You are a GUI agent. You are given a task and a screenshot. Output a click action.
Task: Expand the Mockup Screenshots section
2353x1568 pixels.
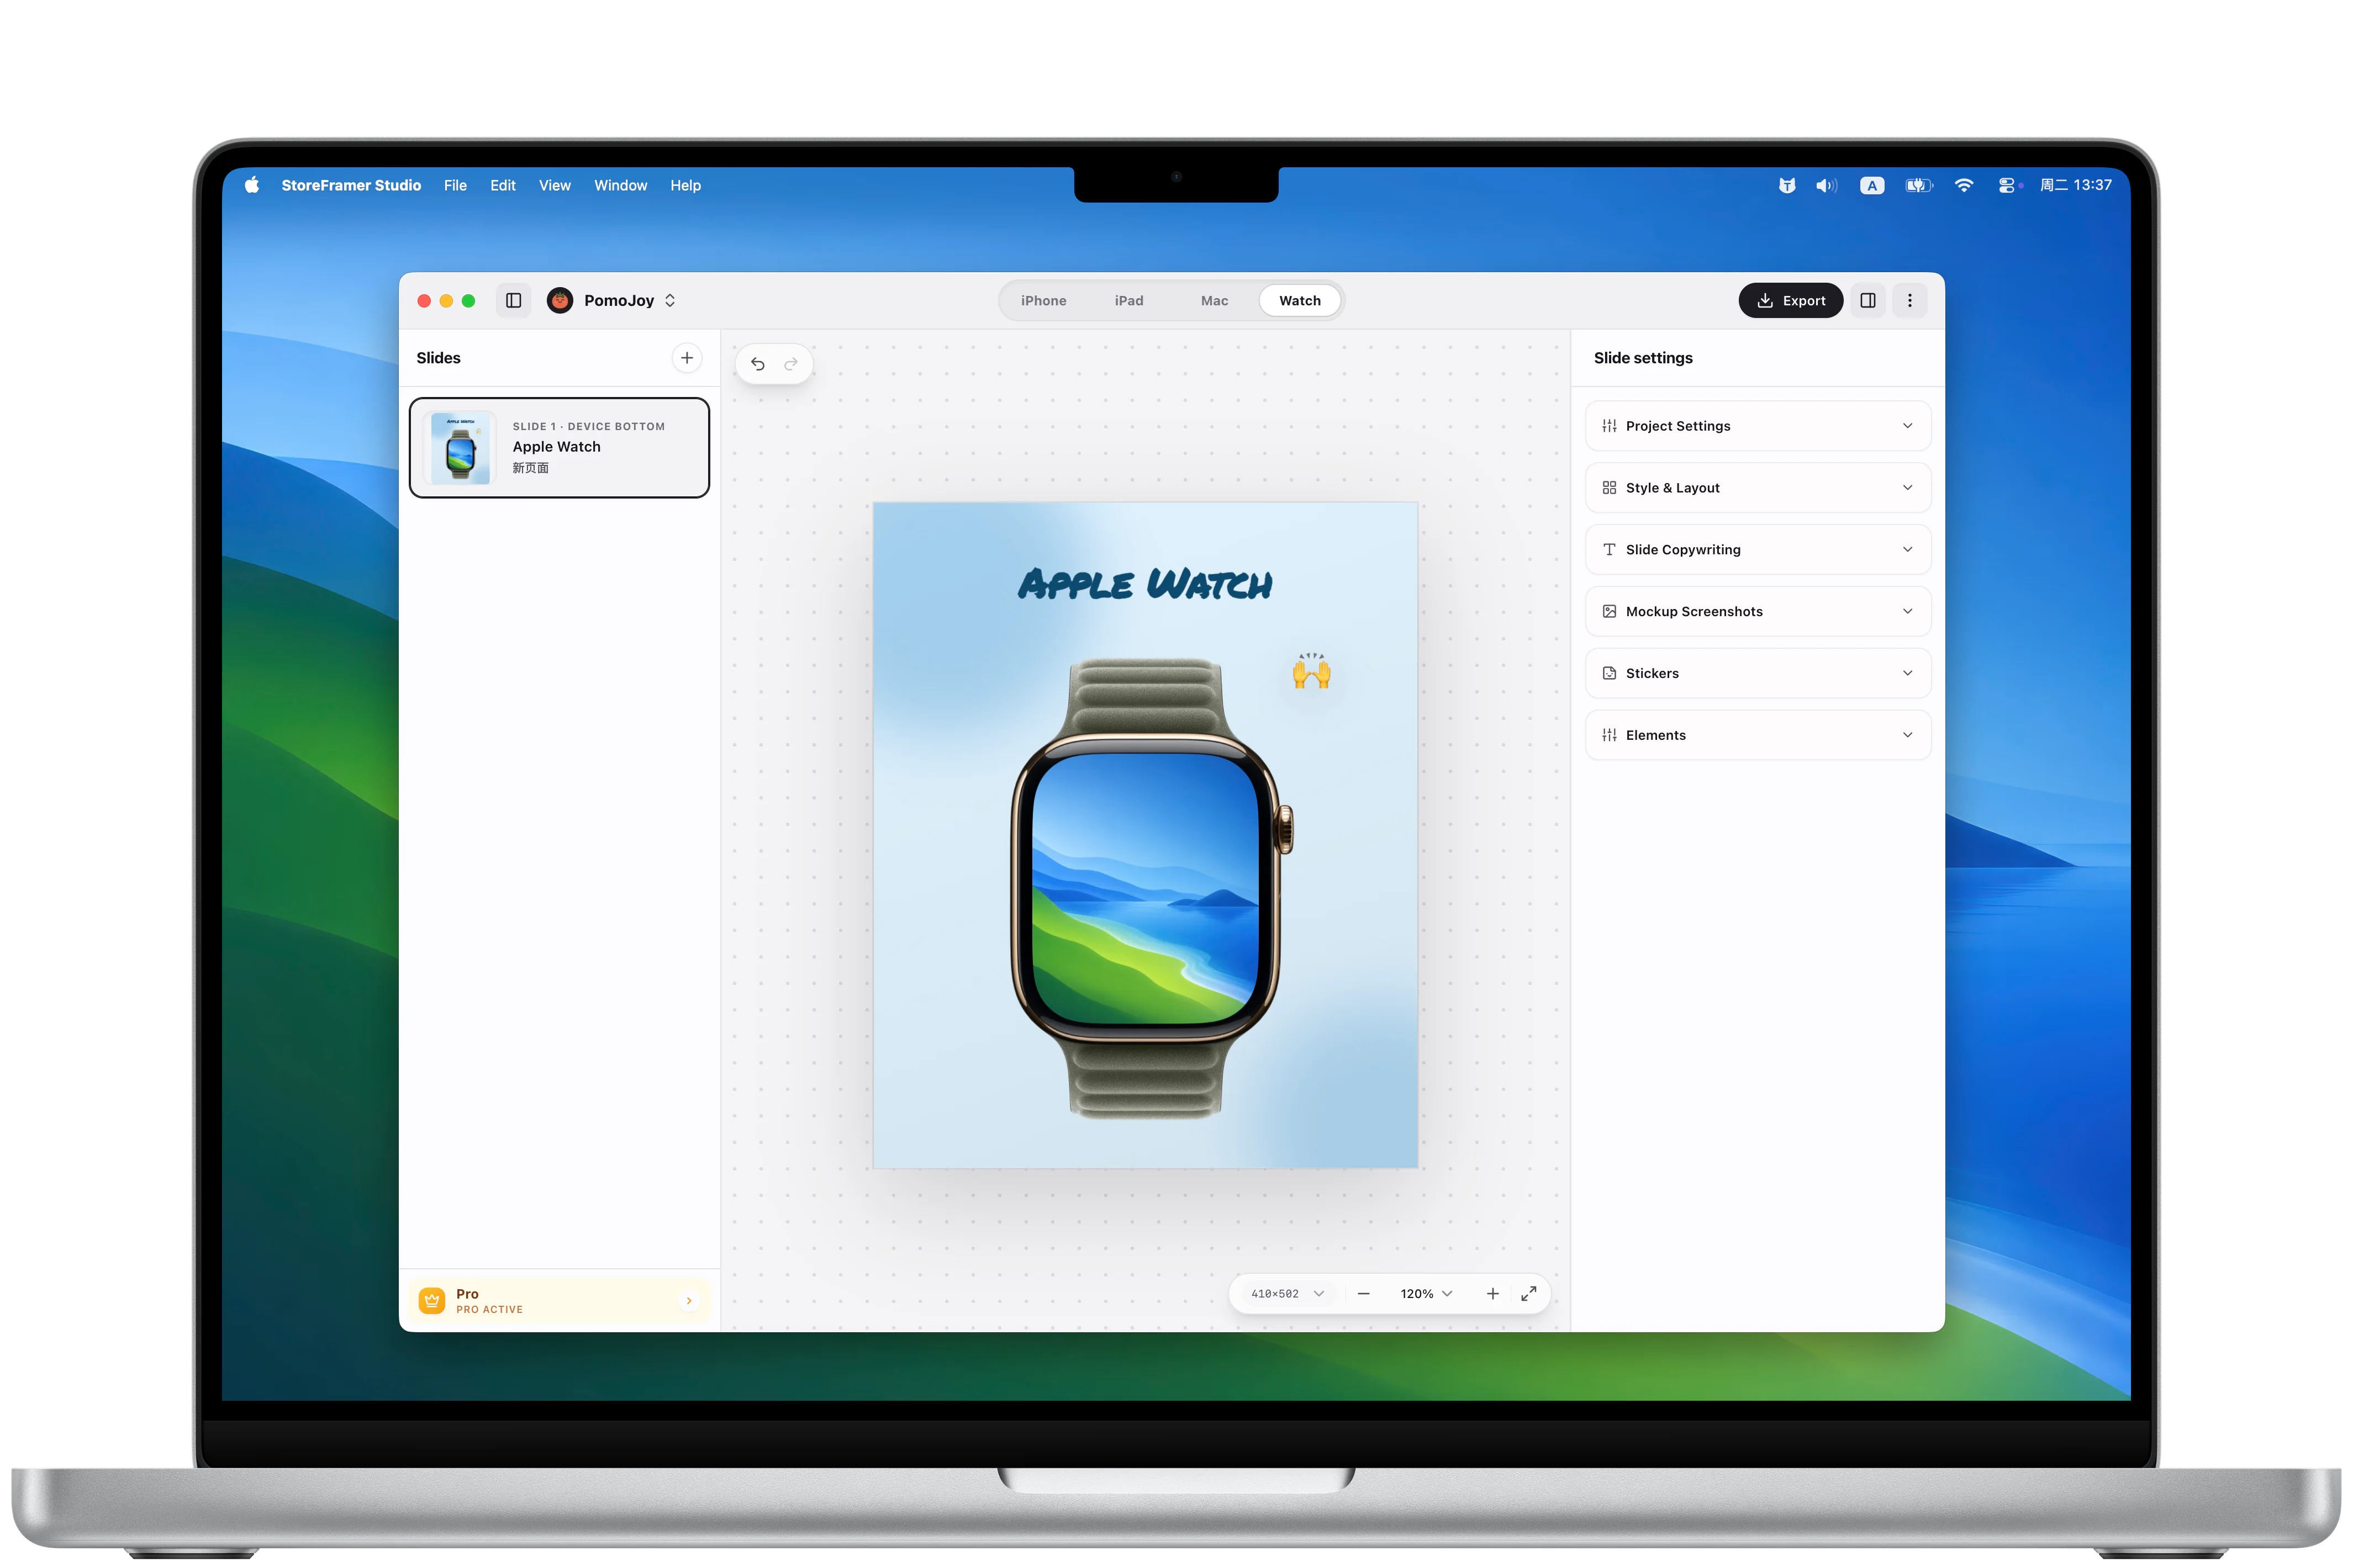click(x=1758, y=612)
